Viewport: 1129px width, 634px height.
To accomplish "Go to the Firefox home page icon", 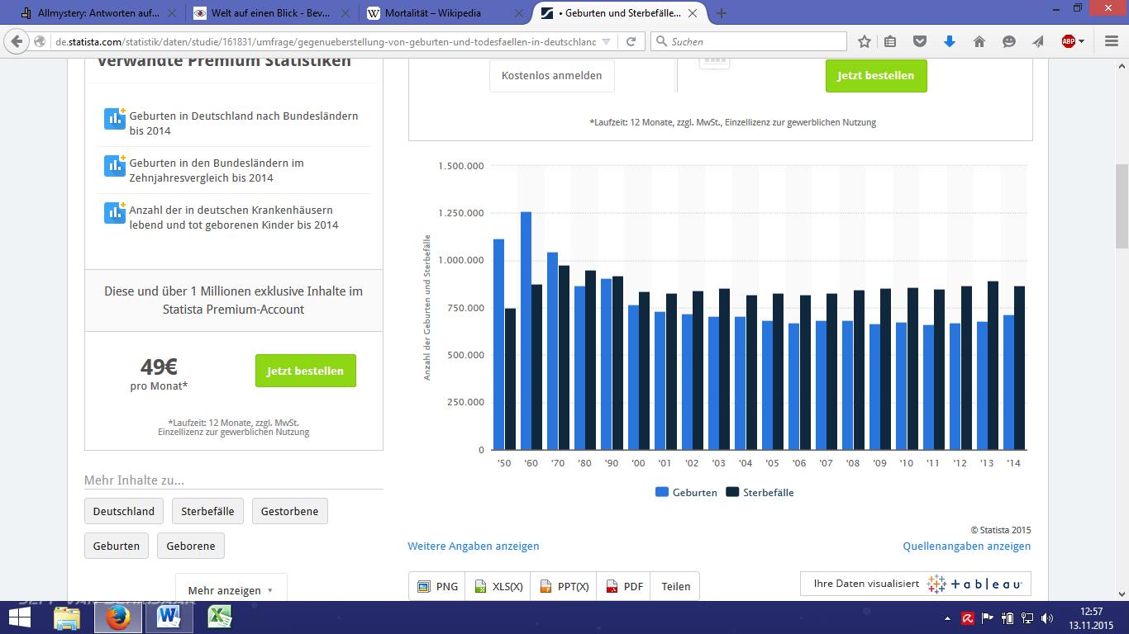I will 979,41.
